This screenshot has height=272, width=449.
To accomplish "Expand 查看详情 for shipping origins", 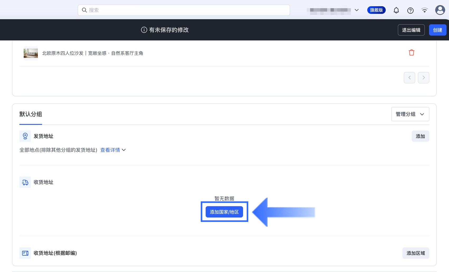I will click(113, 150).
